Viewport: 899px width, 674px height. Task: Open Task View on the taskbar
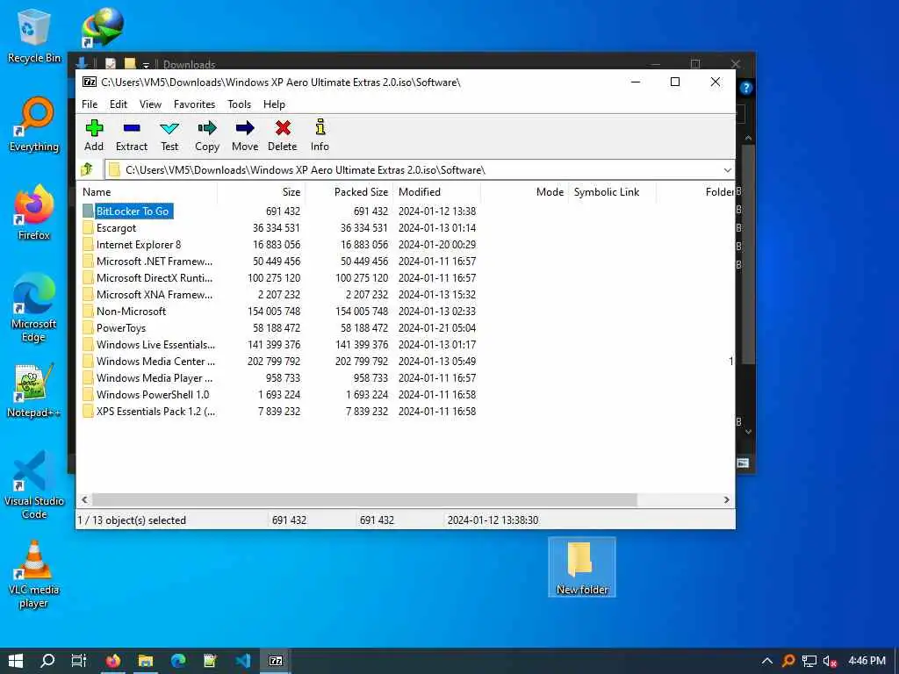click(x=79, y=661)
